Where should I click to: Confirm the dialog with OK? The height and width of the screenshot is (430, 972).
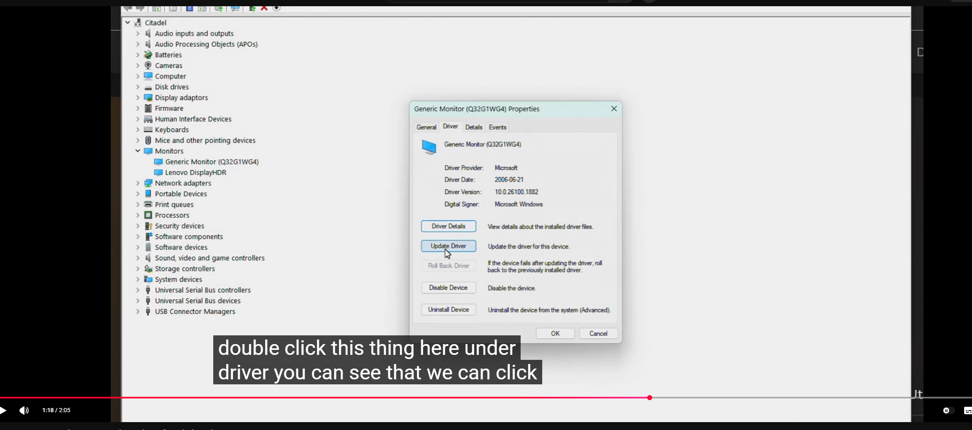(555, 333)
